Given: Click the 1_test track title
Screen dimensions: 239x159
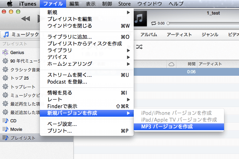Looking at the screenshot, I should [213, 13].
